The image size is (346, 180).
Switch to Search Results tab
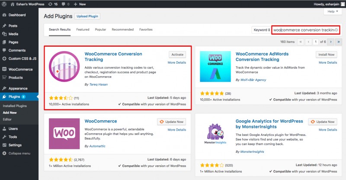pyautogui.click(x=60, y=29)
